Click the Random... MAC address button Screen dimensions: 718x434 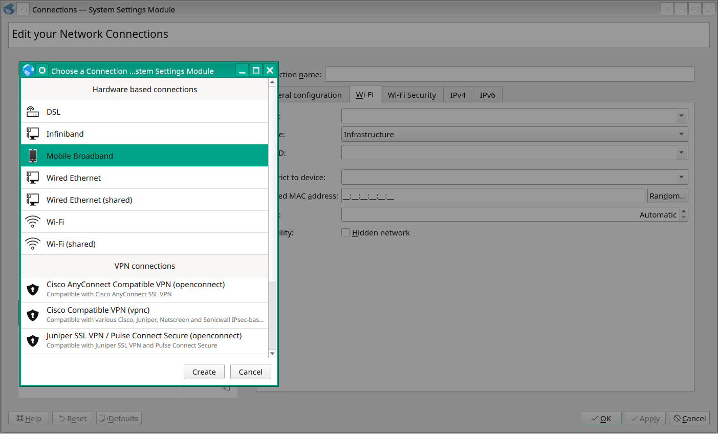pos(667,196)
